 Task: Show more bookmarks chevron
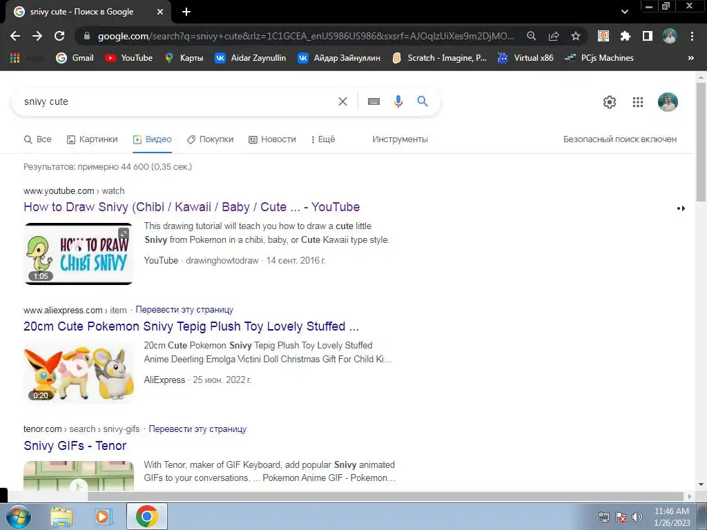coord(690,58)
